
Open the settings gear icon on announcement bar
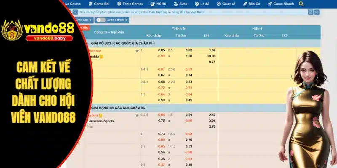[x=317, y=12]
